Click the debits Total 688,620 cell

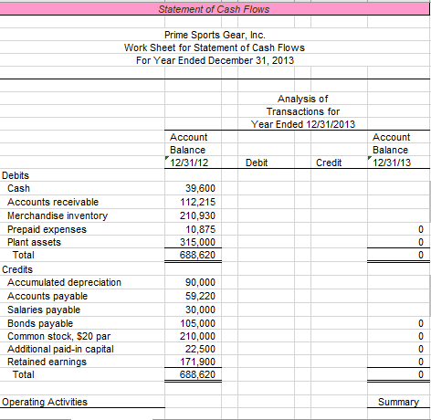coord(193,255)
